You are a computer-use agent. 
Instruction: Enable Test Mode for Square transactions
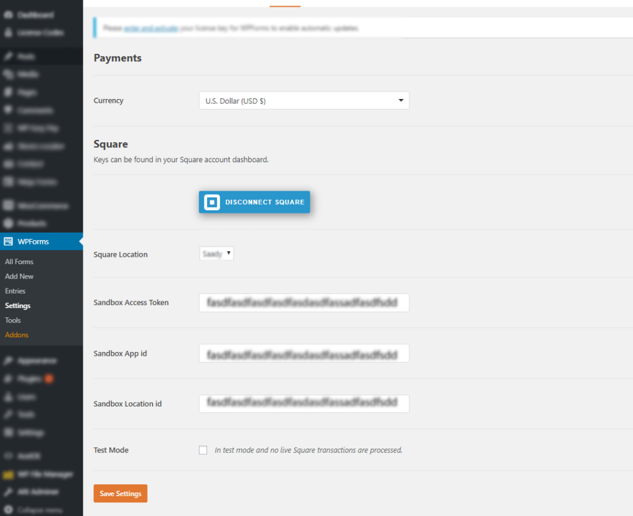pyautogui.click(x=203, y=450)
